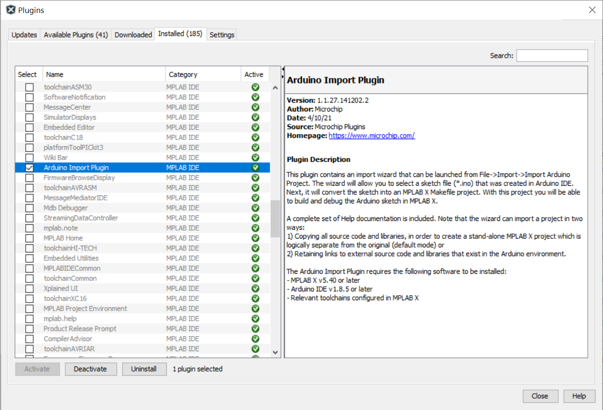603x410 pixels.
Task: Click the active icon for Mdb Debugger
Action: pyautogui.click(x=255, y=208)
